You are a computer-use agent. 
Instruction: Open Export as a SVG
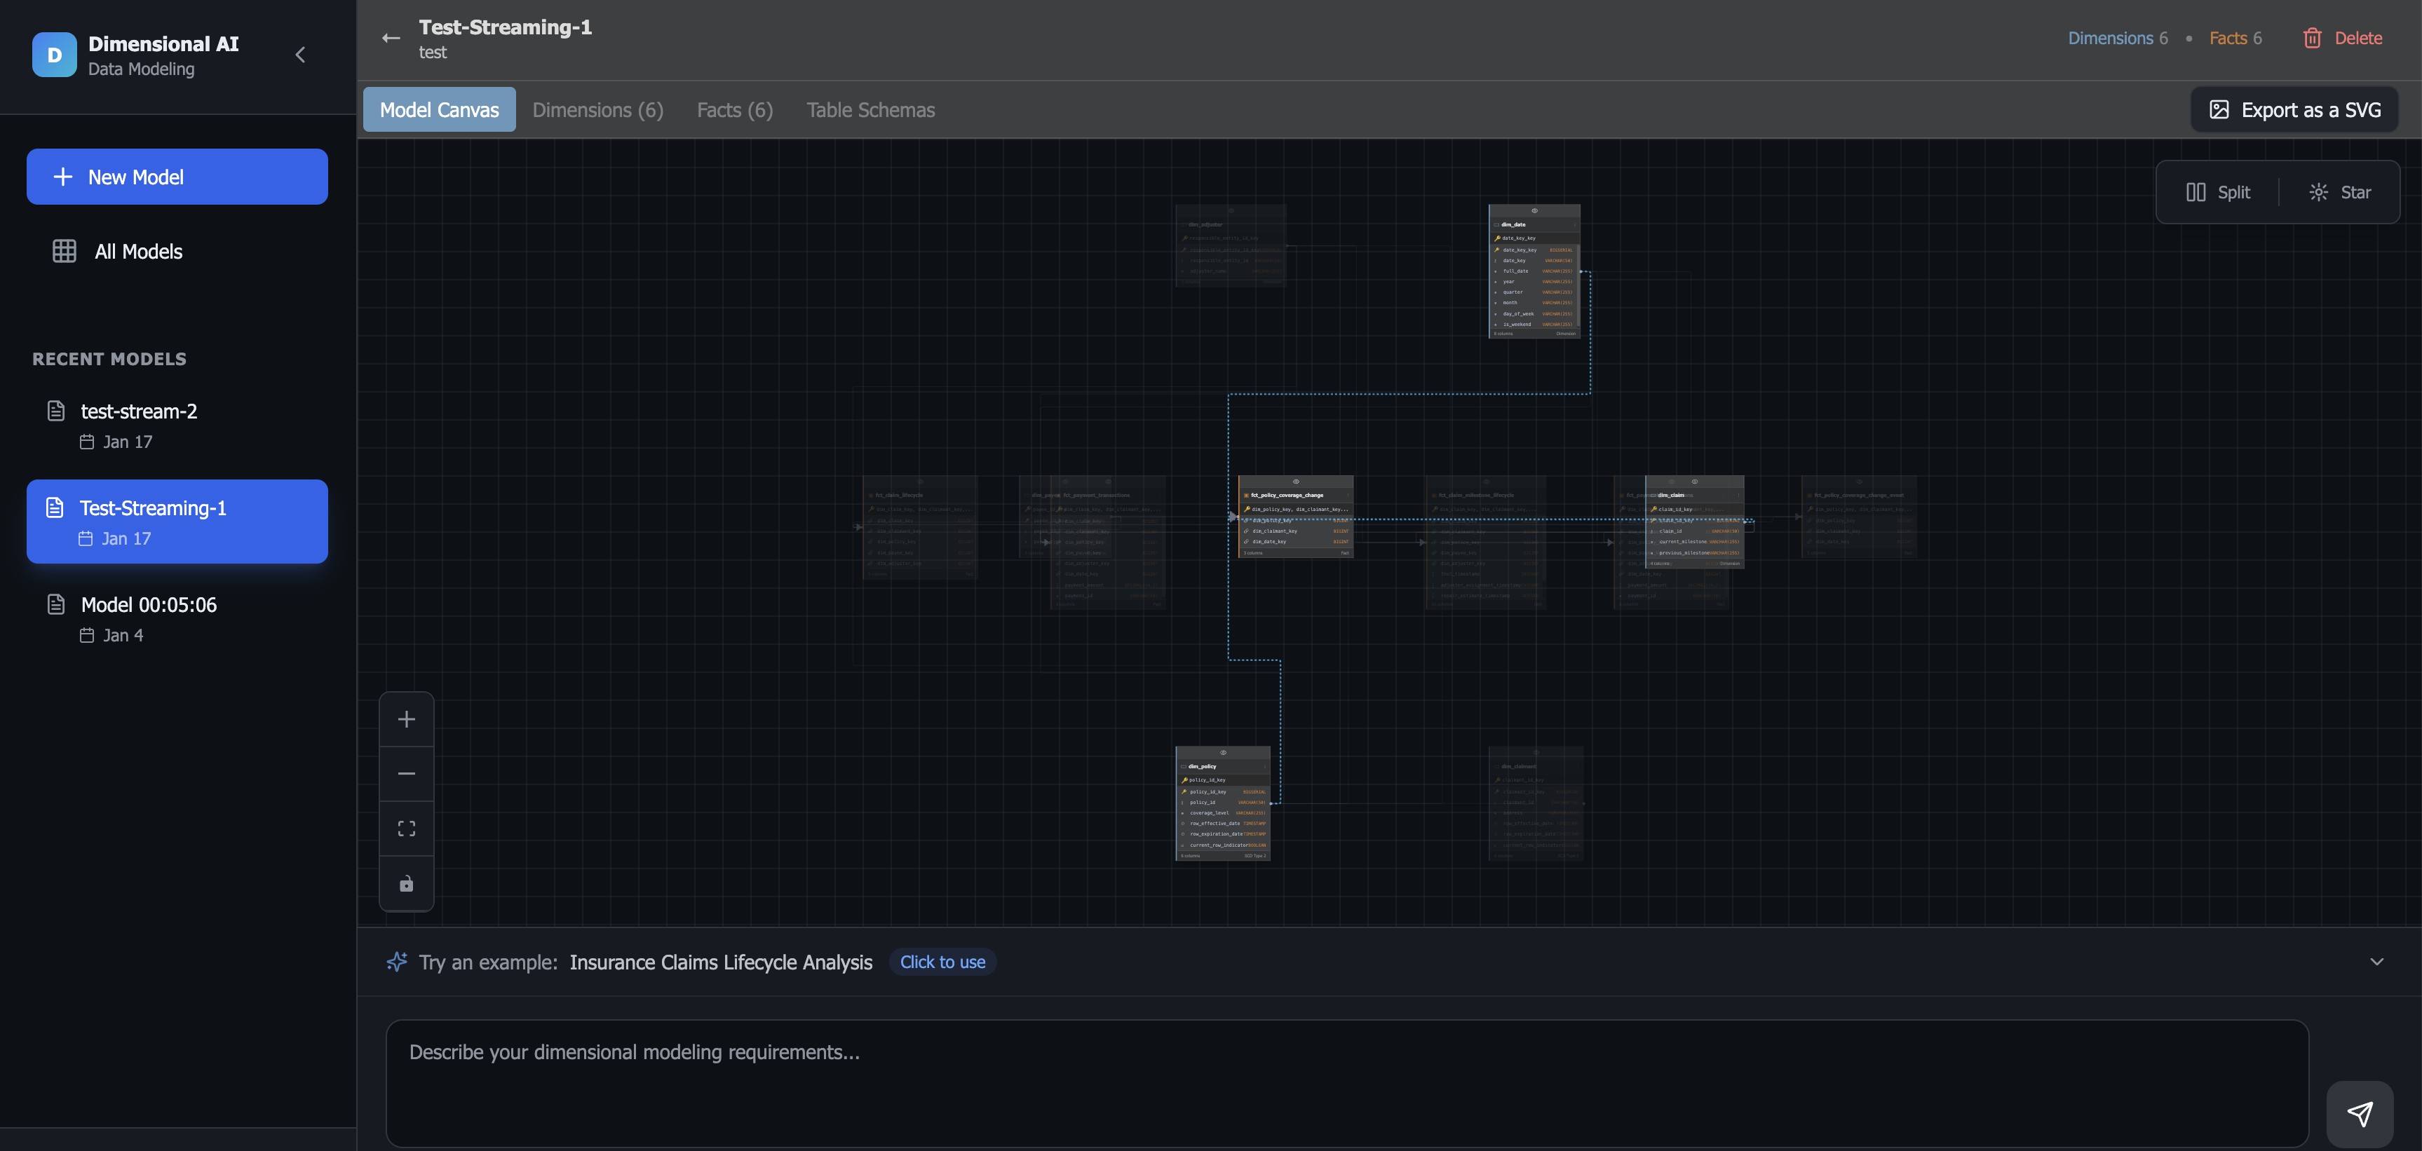(2294, 109)
